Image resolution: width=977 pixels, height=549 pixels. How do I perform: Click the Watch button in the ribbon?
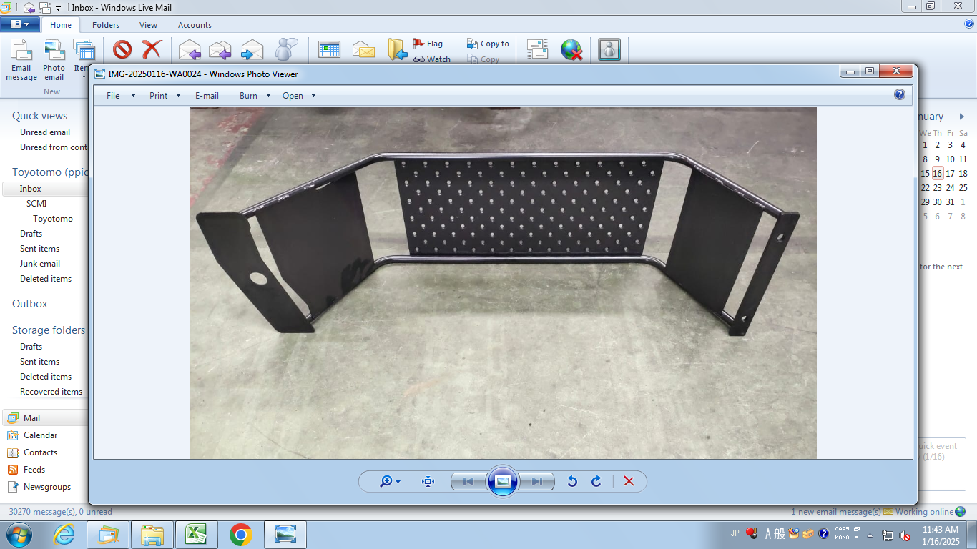click(x=432, y=59)
